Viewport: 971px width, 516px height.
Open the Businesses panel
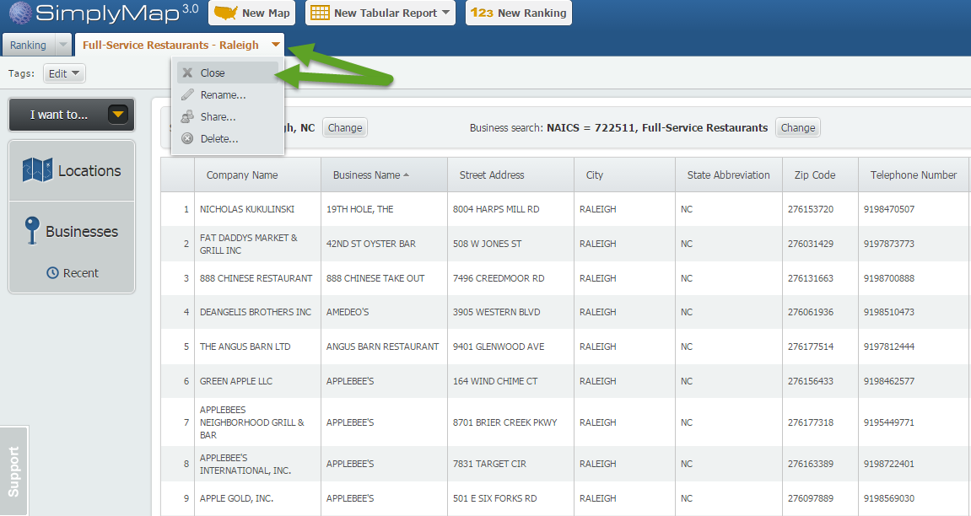(x=72, y=231)
